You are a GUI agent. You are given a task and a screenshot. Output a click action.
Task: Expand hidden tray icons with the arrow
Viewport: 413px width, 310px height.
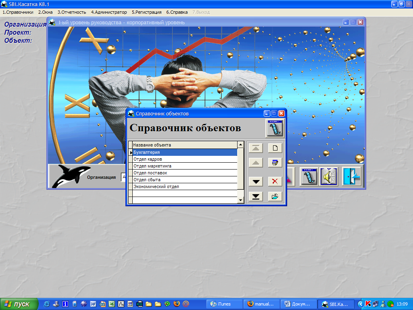click(361, 304)
